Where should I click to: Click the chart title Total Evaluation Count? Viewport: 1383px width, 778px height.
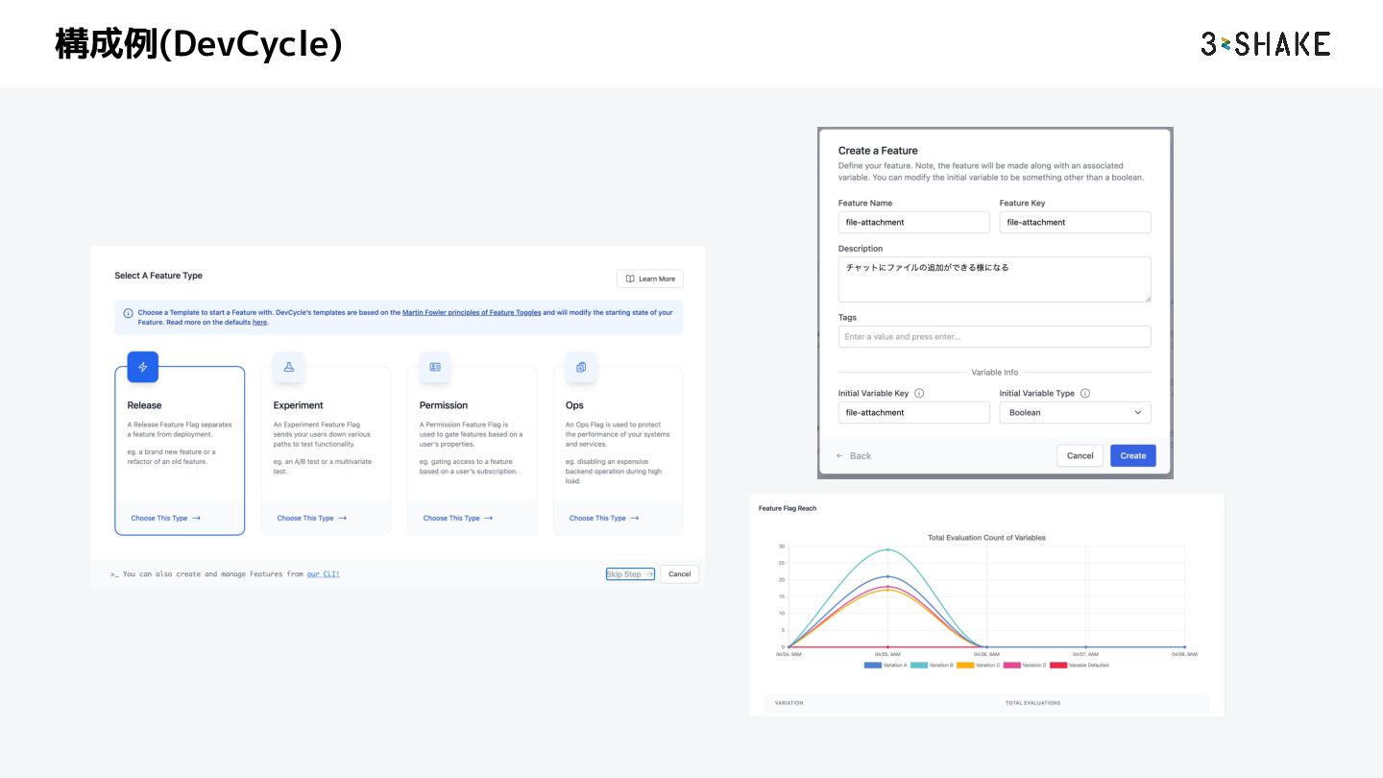click(986, 538)
